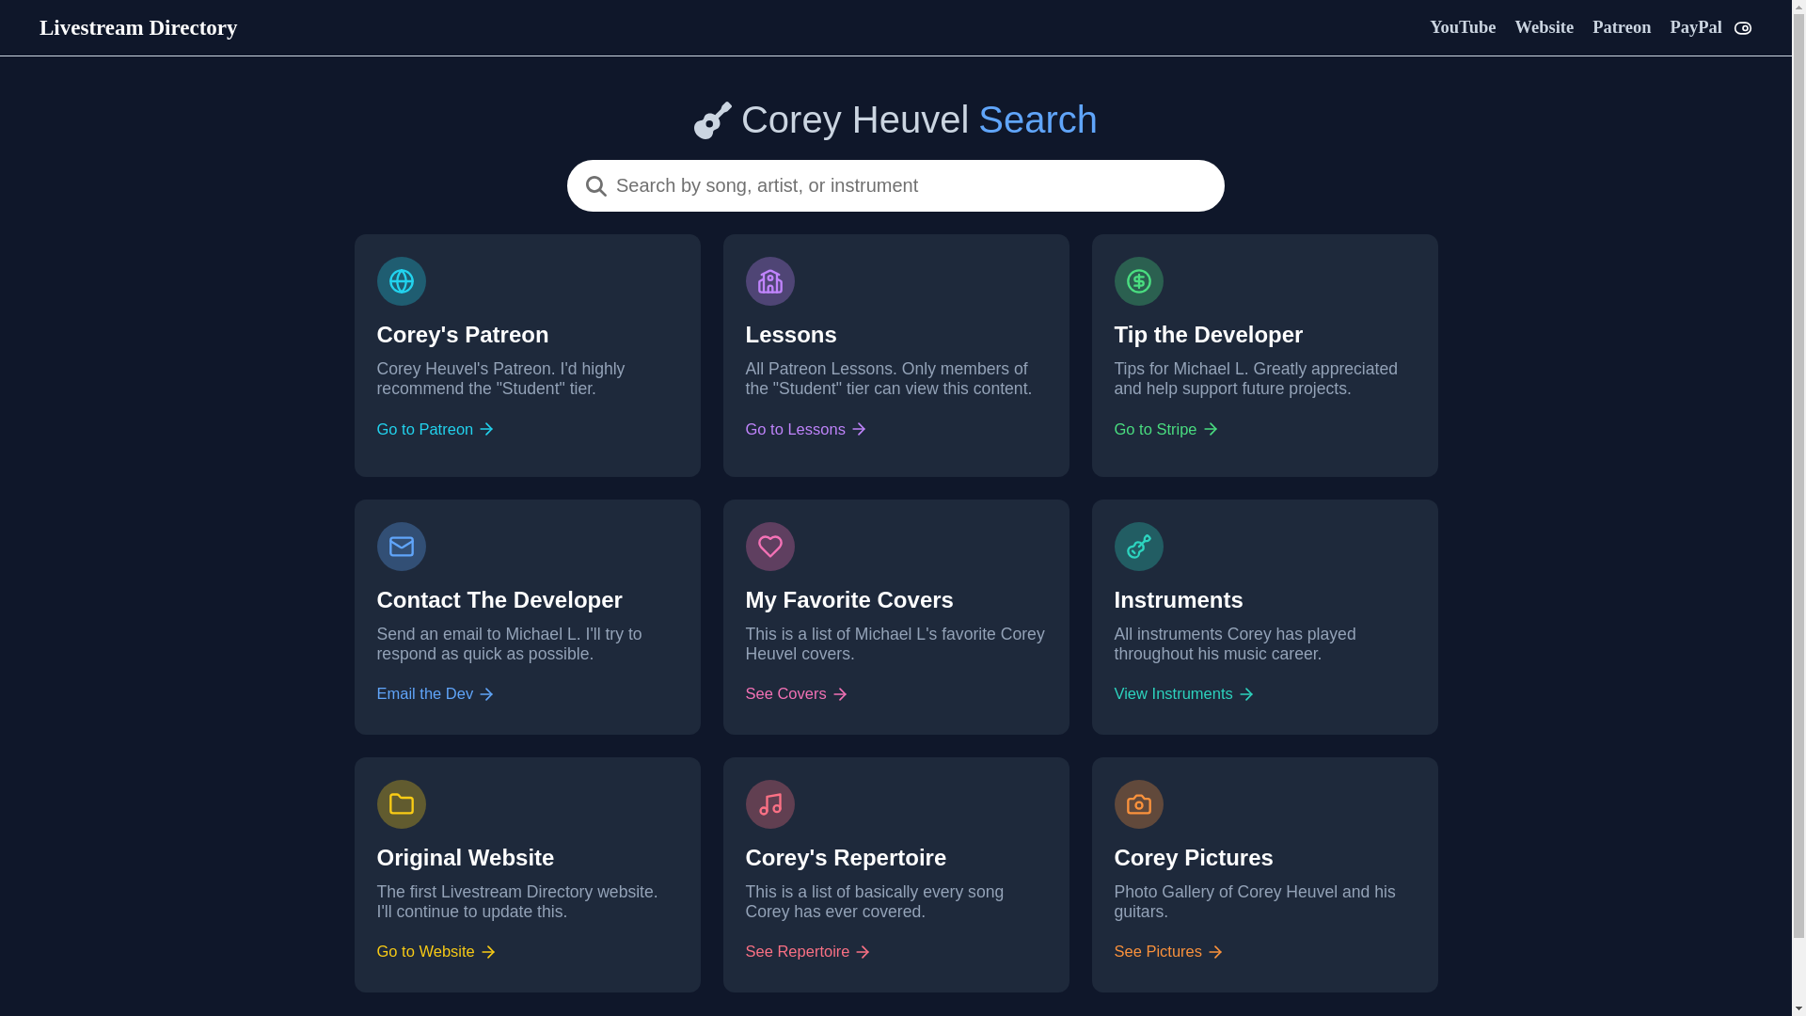Screen dimensions: 1806x1016
Task: Click the camera icon on Corey Pictures card
Action: pyautogui.click(x=1138, y=804)
